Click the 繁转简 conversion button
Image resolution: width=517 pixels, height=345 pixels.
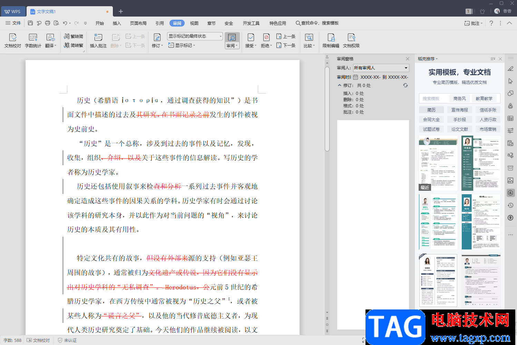pos(74,36)
